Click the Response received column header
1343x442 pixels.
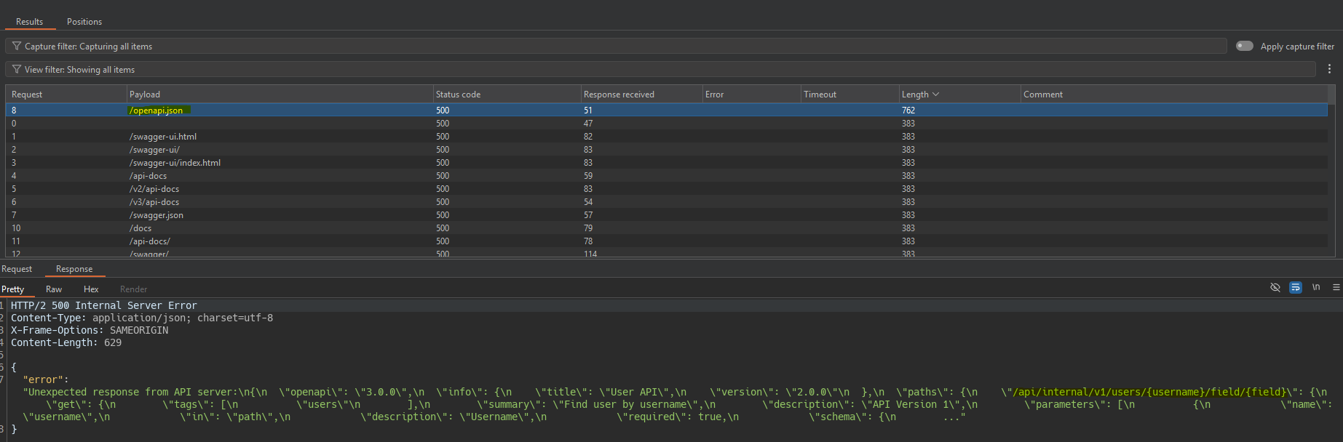click(x=619, y=95)
